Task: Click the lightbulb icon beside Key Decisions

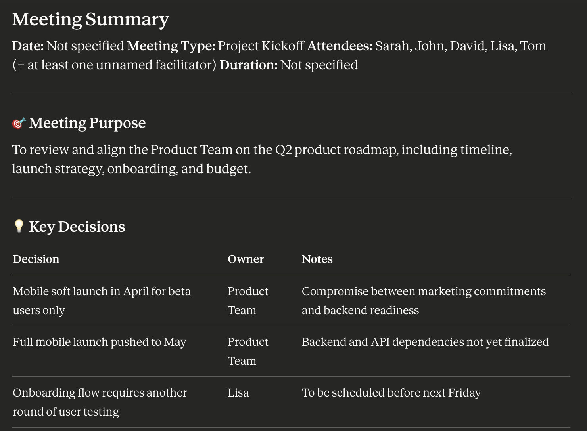Action: click(19, 226)
